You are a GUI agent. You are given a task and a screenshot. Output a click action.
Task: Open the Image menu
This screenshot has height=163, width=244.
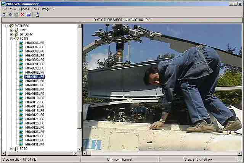click(x=46, y=9)
